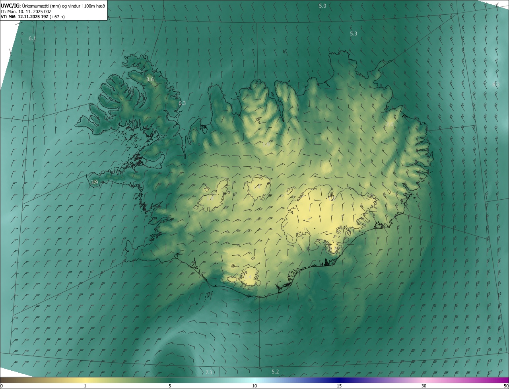The width and height of the screenshot is (509, 389).
Task: Click the 7.3 value label on the map
Action: (209, 372)
